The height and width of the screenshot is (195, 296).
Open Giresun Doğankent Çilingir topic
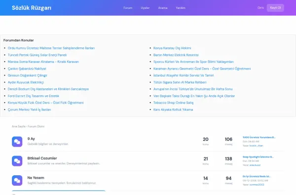coord(27,75)
